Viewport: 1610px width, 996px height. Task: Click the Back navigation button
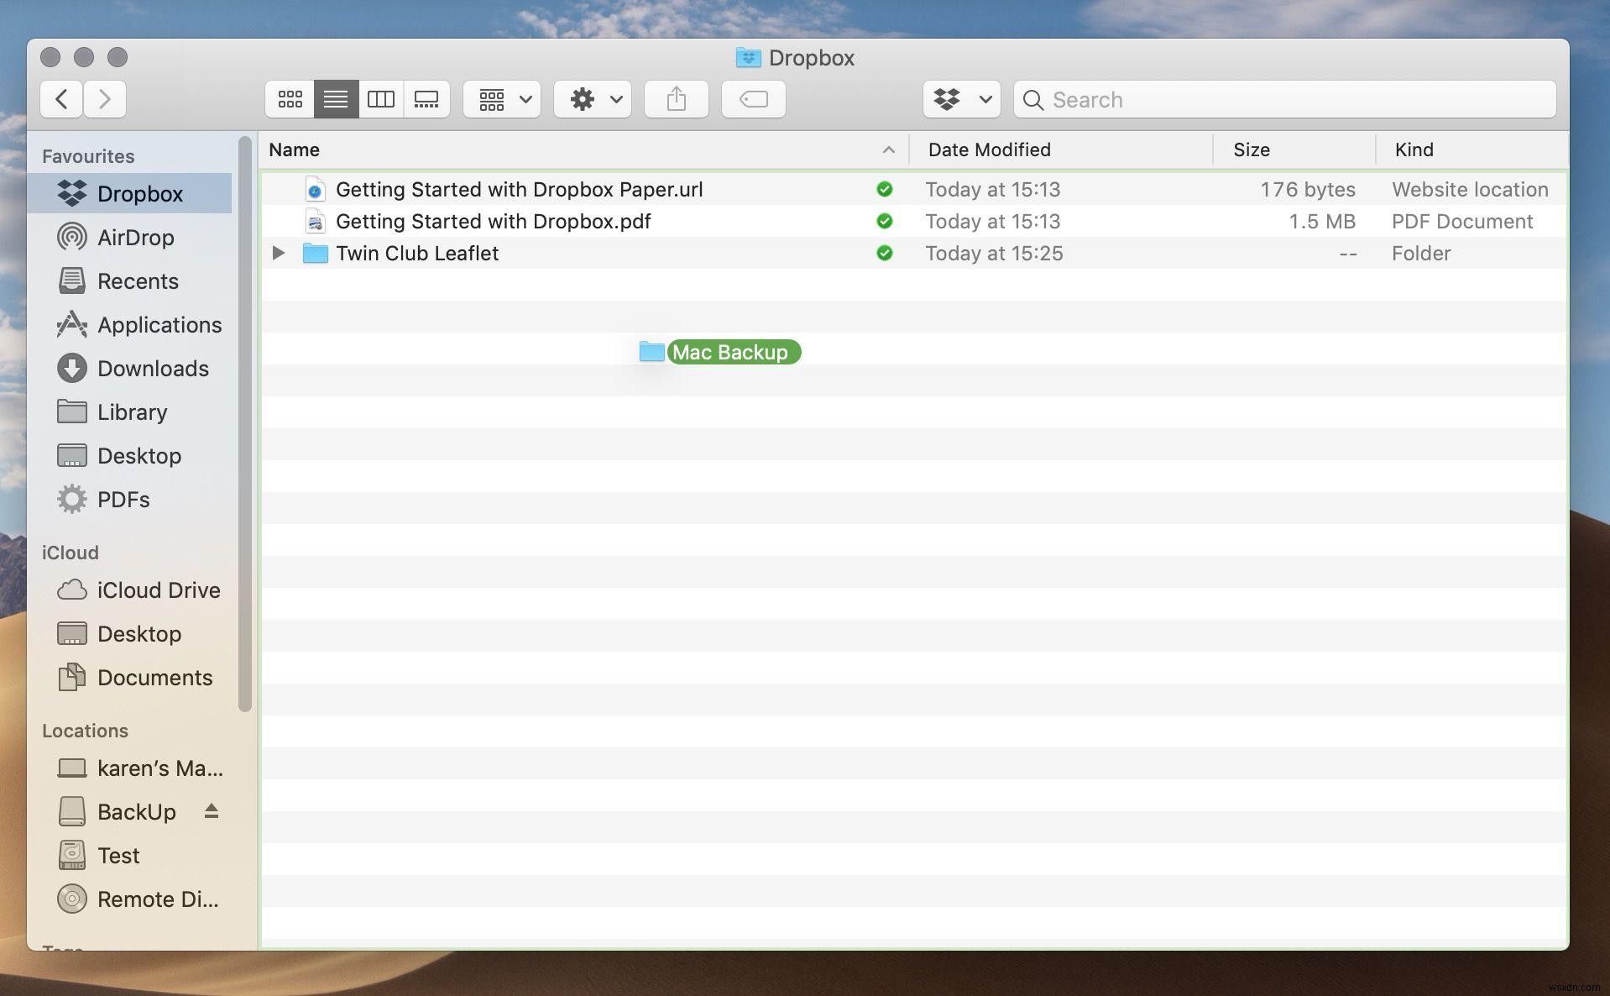(60, 99)
